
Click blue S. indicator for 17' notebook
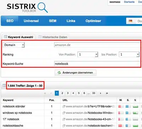(128, 119)
